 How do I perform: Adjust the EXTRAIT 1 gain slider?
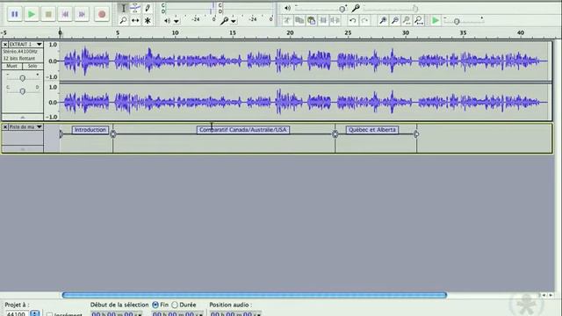(22, 77)
